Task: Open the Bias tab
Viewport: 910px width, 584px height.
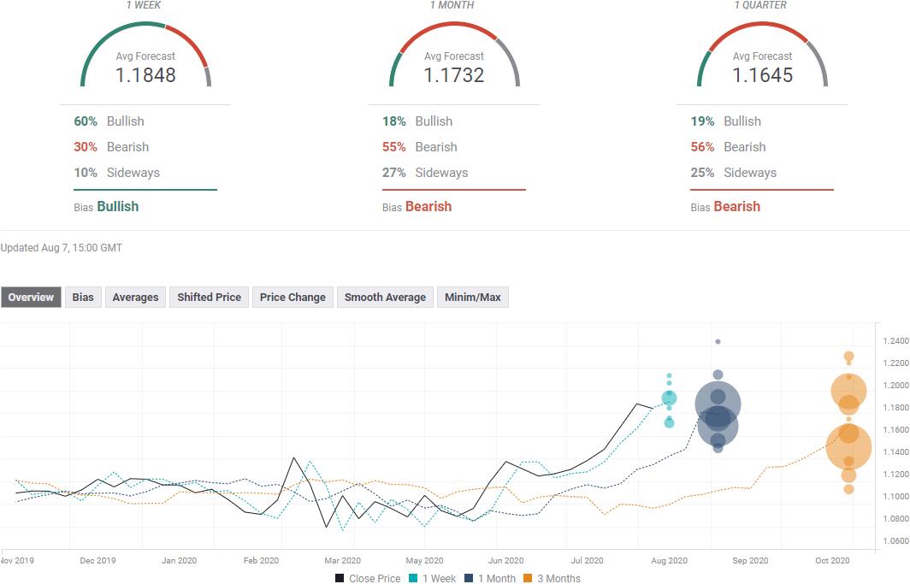Action: tap(83, 298)
